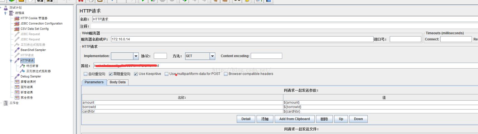Click the Debug Sampler pipette icon
The width and height of the screenshot is (478, 134).
pyautogui.click(x=17, y=76)
